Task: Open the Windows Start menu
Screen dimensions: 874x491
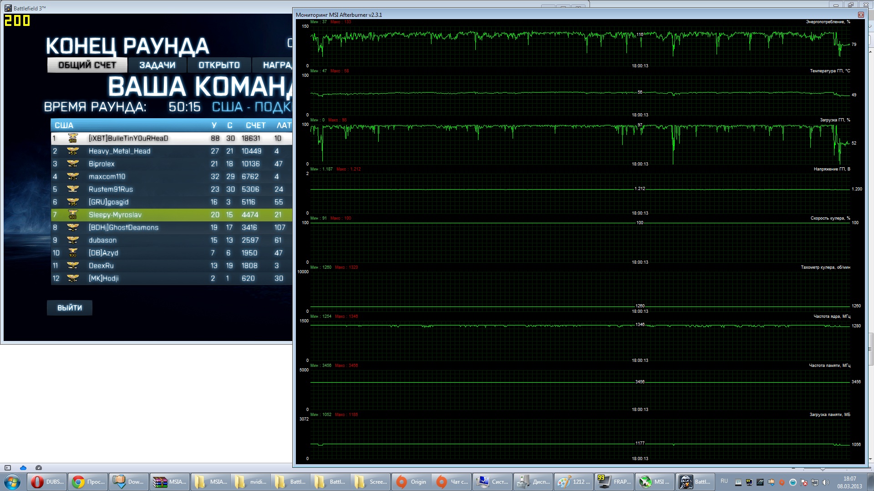Action: coord(12,482)
